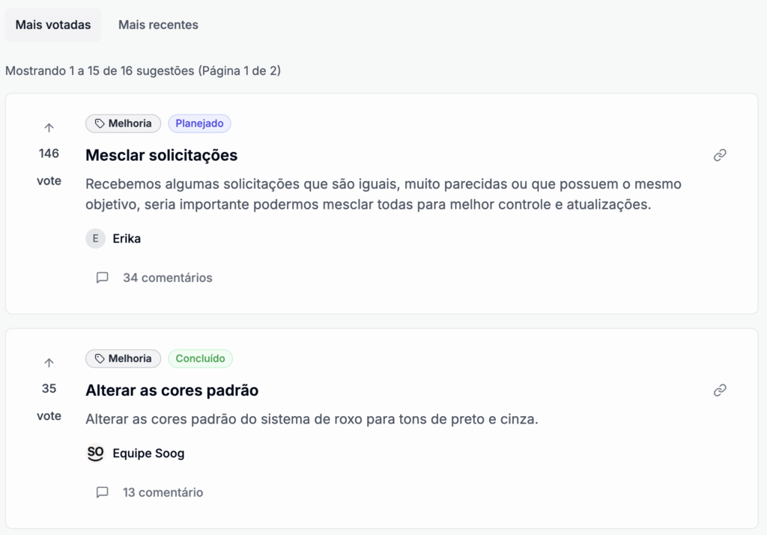Click tag icon in first Melhoria badge

[100, 123]
